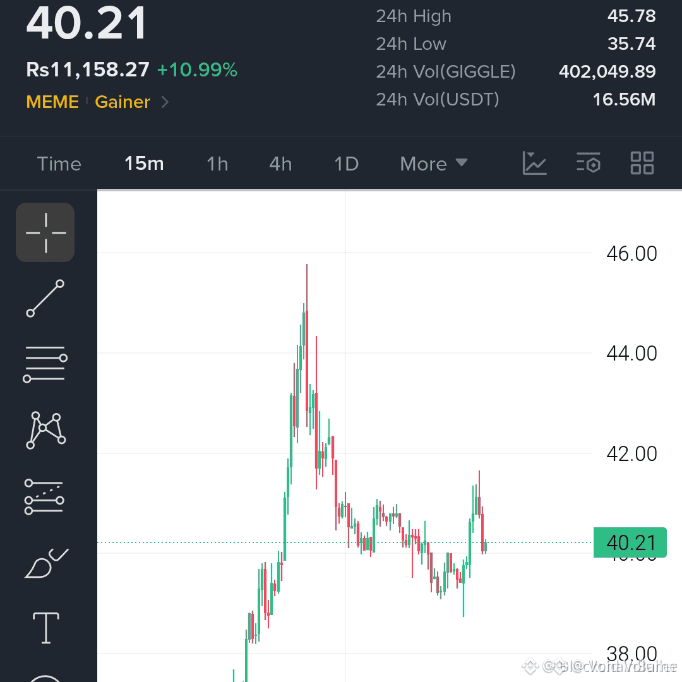Expand the More intervals dropdown

[434, 164]
